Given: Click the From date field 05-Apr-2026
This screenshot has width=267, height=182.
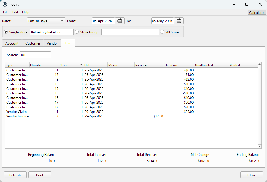Looking at the screenshot, I should (103, 21).
